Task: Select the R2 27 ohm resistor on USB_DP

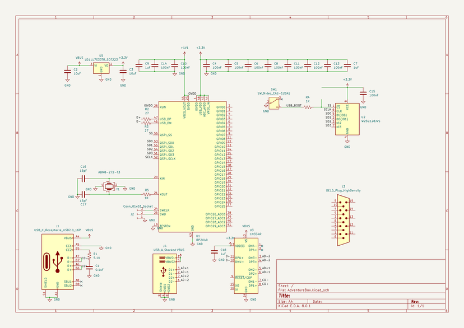Action: pyautogui.click(x=147, y=119)
